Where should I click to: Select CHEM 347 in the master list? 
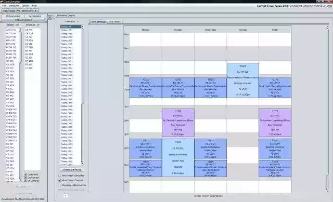[11, 127]
